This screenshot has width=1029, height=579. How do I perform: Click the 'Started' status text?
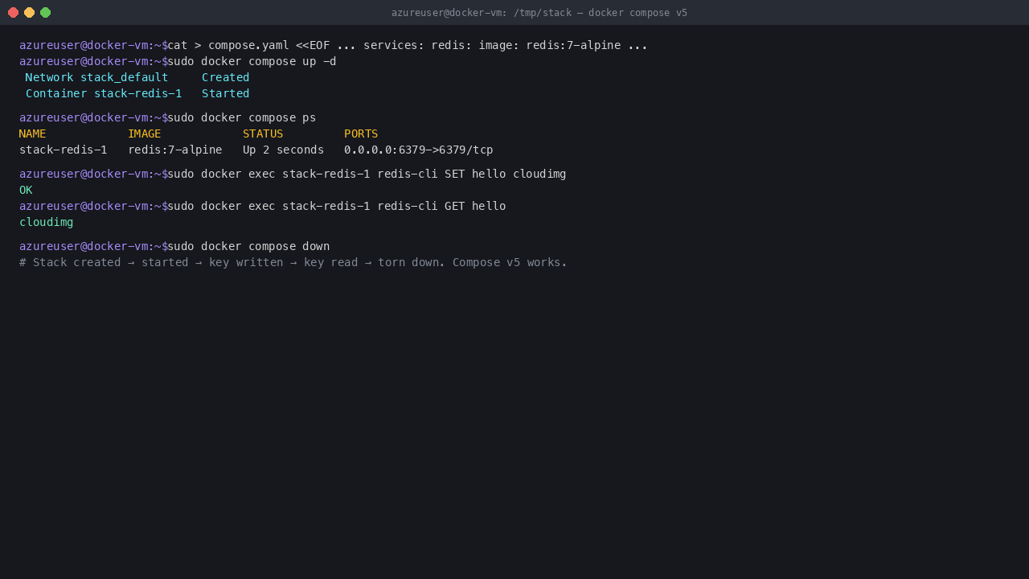pyautogui.click(x=225, y=93)
